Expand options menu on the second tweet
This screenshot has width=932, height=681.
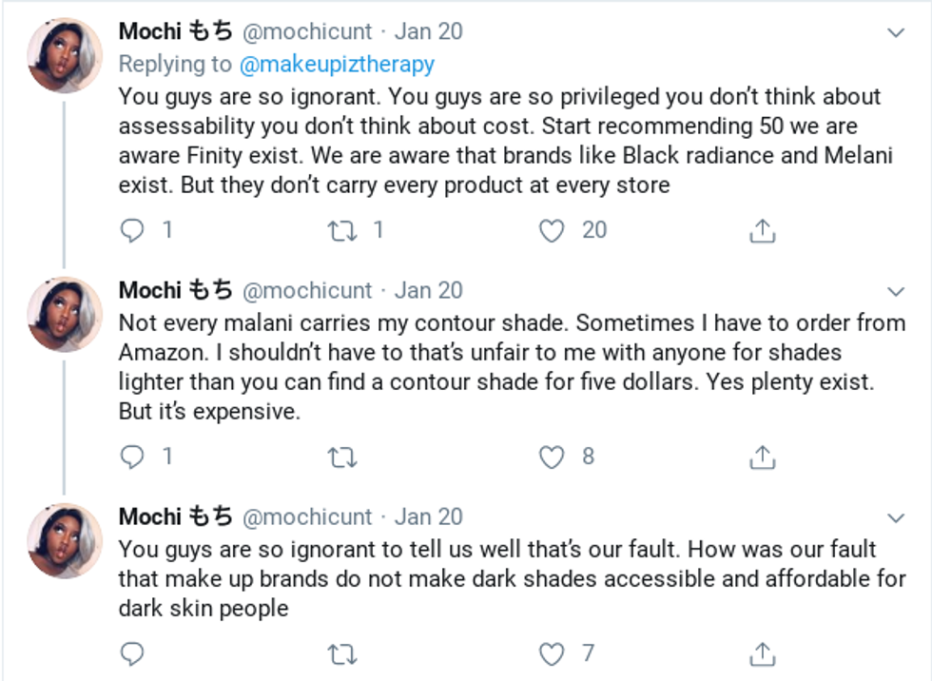[895, 290]
